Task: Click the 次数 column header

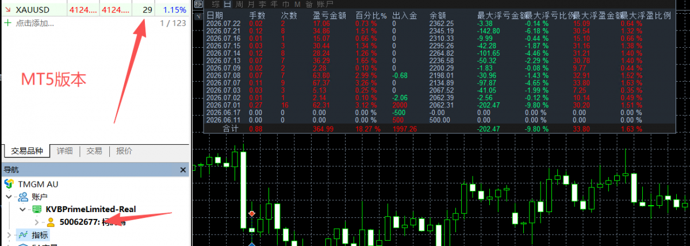Action: point(289,15)
